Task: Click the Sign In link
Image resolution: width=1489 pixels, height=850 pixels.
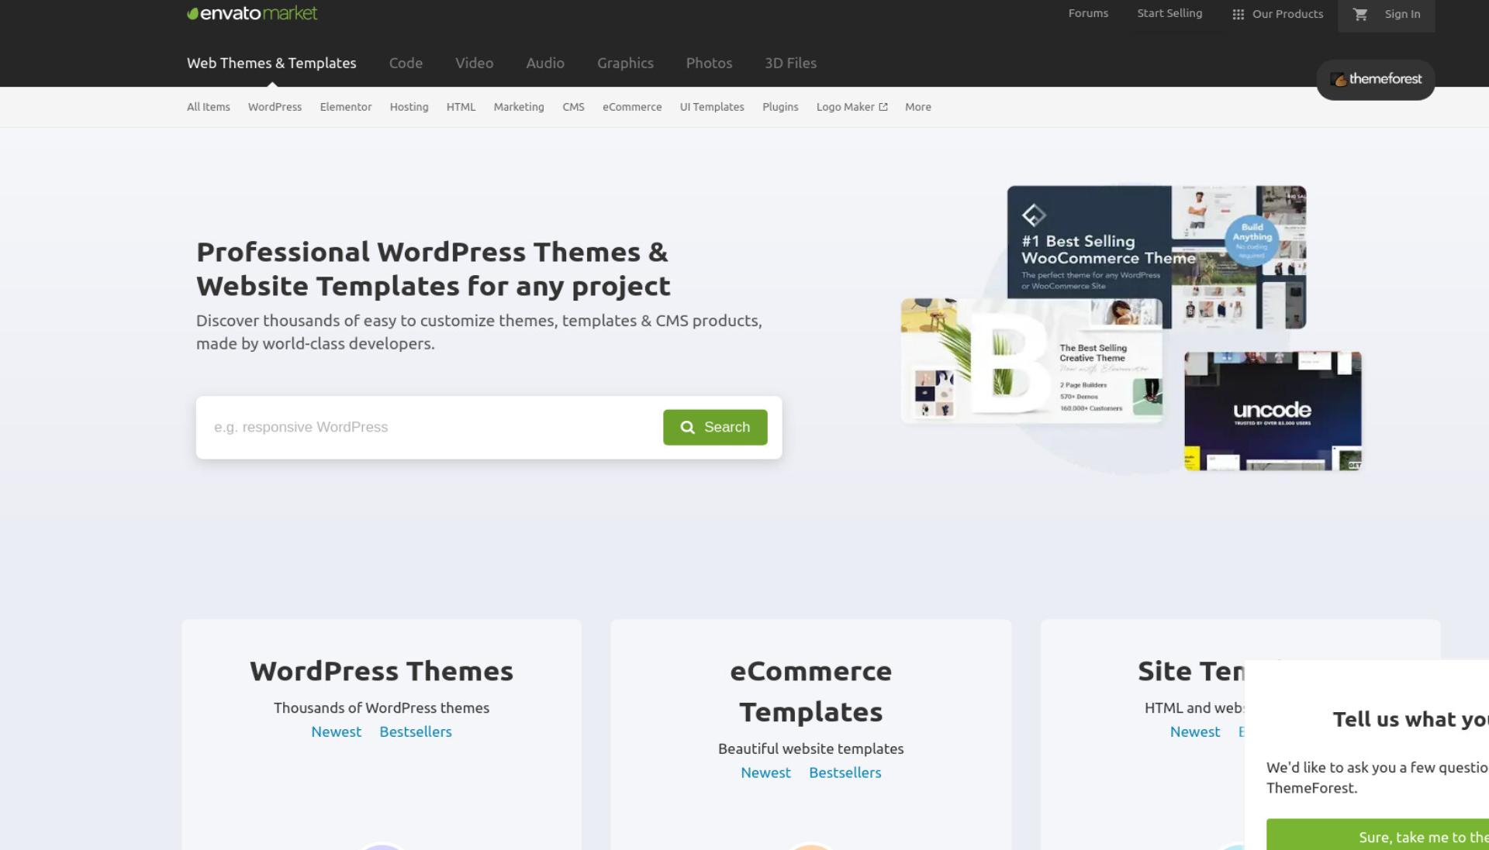Action: [x=1402, y=14]
